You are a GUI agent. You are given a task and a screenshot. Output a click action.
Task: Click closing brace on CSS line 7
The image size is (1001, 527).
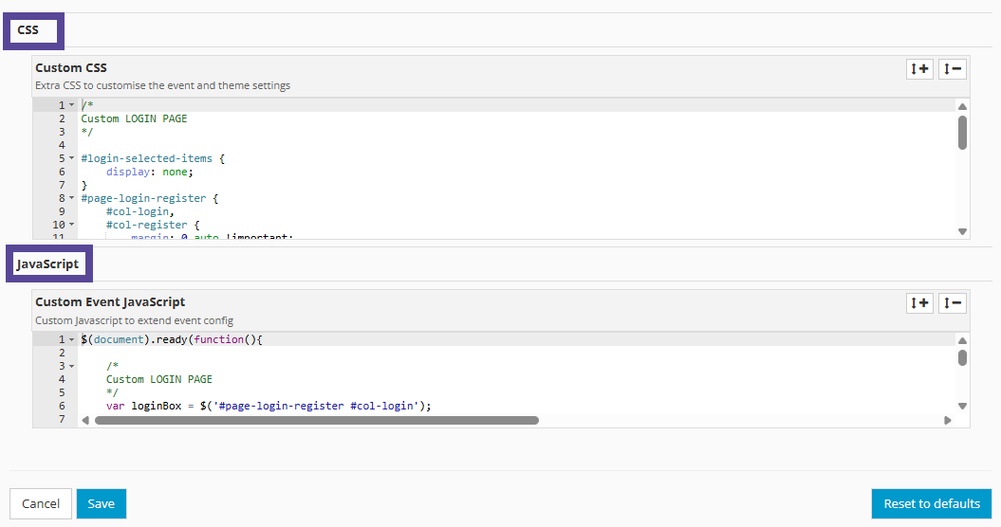click(x=84, y=185)
